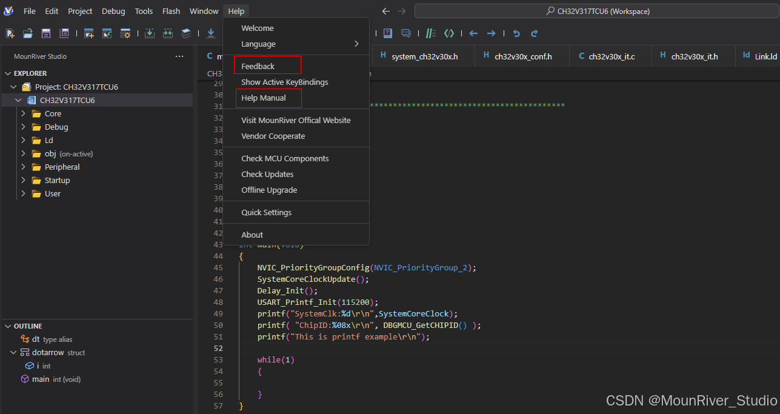
Task: Expand the Peripheral folder
Action: pyautogui.click(x=23, y=167)
